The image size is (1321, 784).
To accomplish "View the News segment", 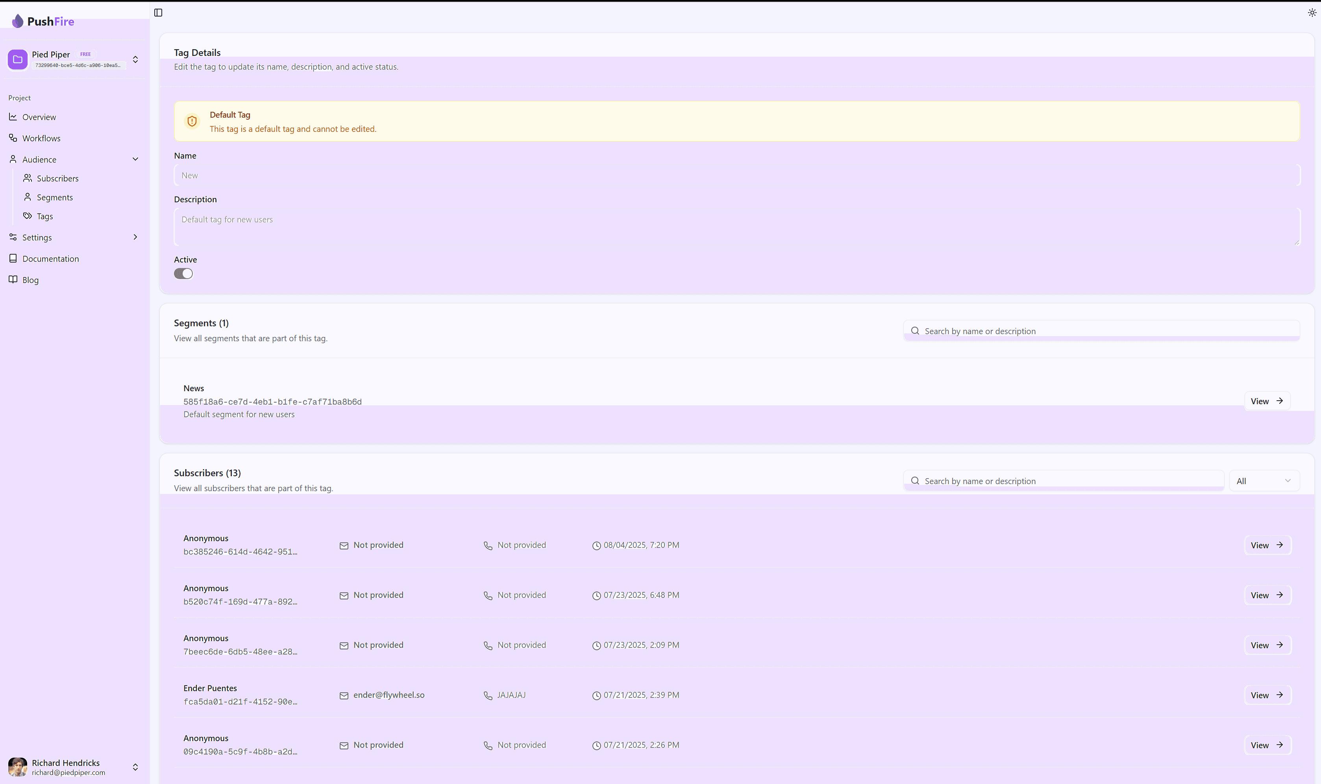I will (x=1267, y=401).
